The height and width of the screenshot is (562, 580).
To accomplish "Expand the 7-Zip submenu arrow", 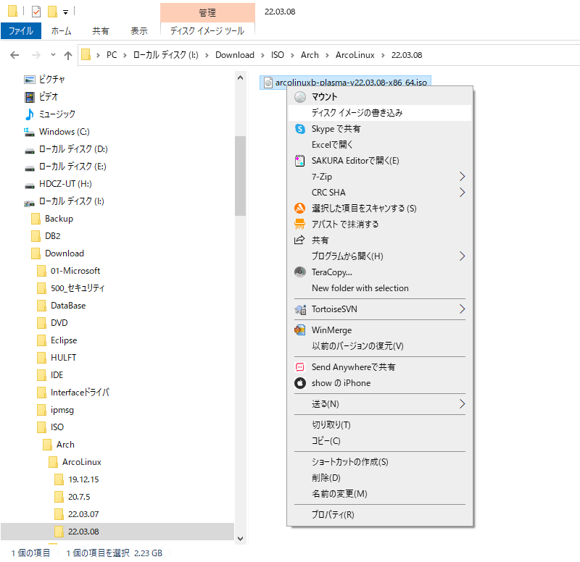I will pyautogui.click(x=462, y=176).
